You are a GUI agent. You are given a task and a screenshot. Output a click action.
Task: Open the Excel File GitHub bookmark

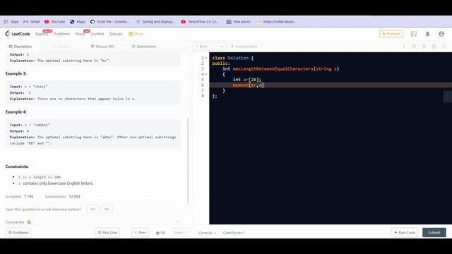click(x=110, y=22)
